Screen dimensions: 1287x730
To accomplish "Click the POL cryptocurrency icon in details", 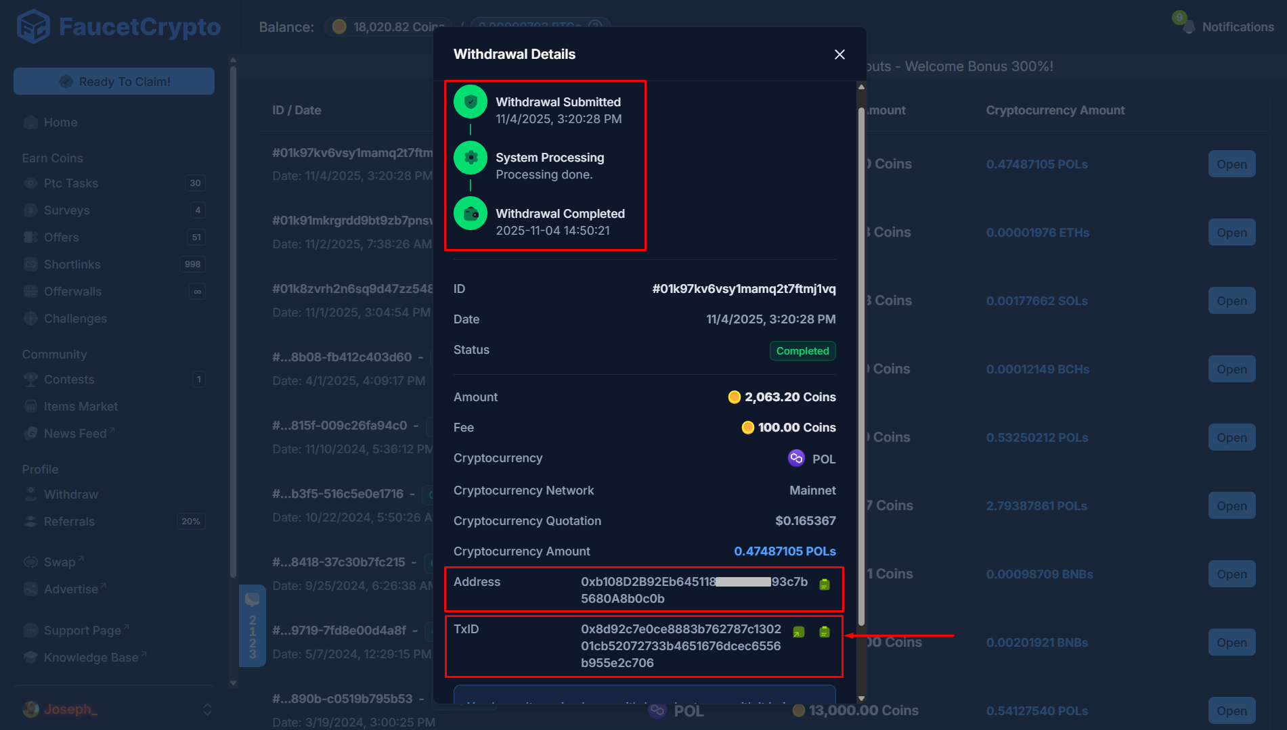I will [x=796, y=458].
